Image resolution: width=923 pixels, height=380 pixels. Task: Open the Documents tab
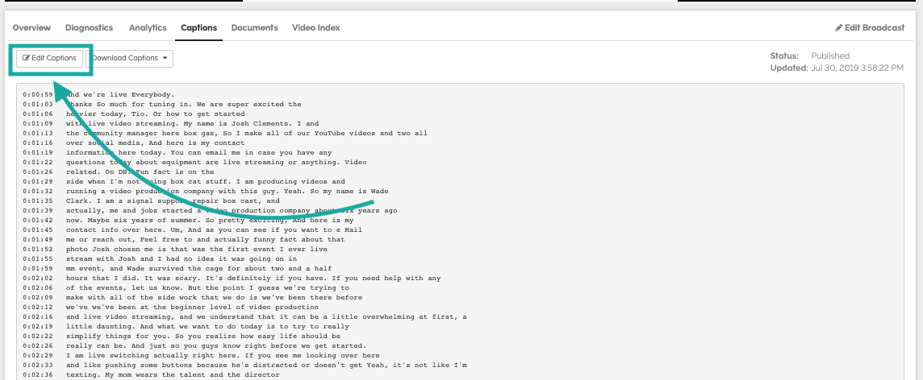pyautogui.click(x=254, y=27)
